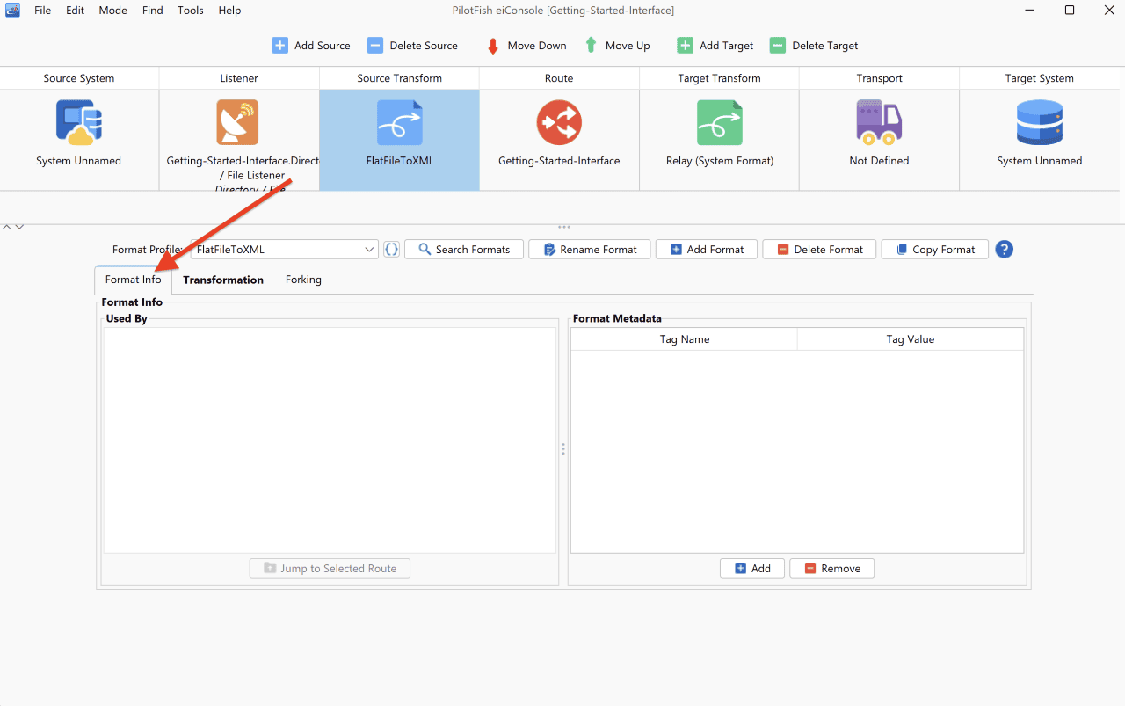Click the Rename Format button
This screenshot has height=706, width=1125.
pyautogui.click(x=590, y=250)
